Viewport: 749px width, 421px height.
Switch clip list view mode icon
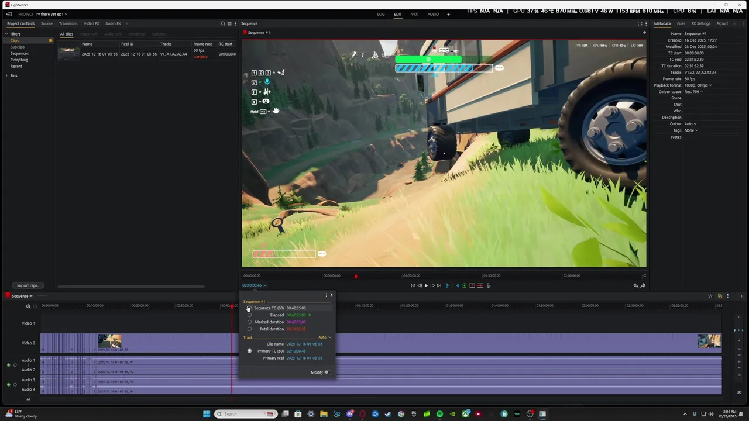tap(229, 23)
